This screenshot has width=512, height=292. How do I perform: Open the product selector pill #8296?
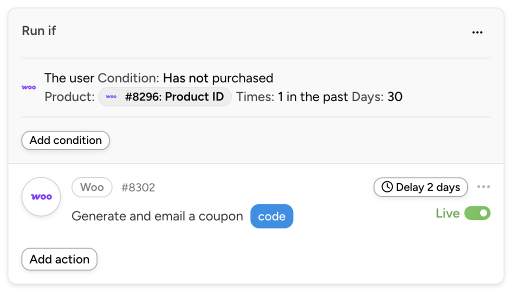click(x=165, y=96)
